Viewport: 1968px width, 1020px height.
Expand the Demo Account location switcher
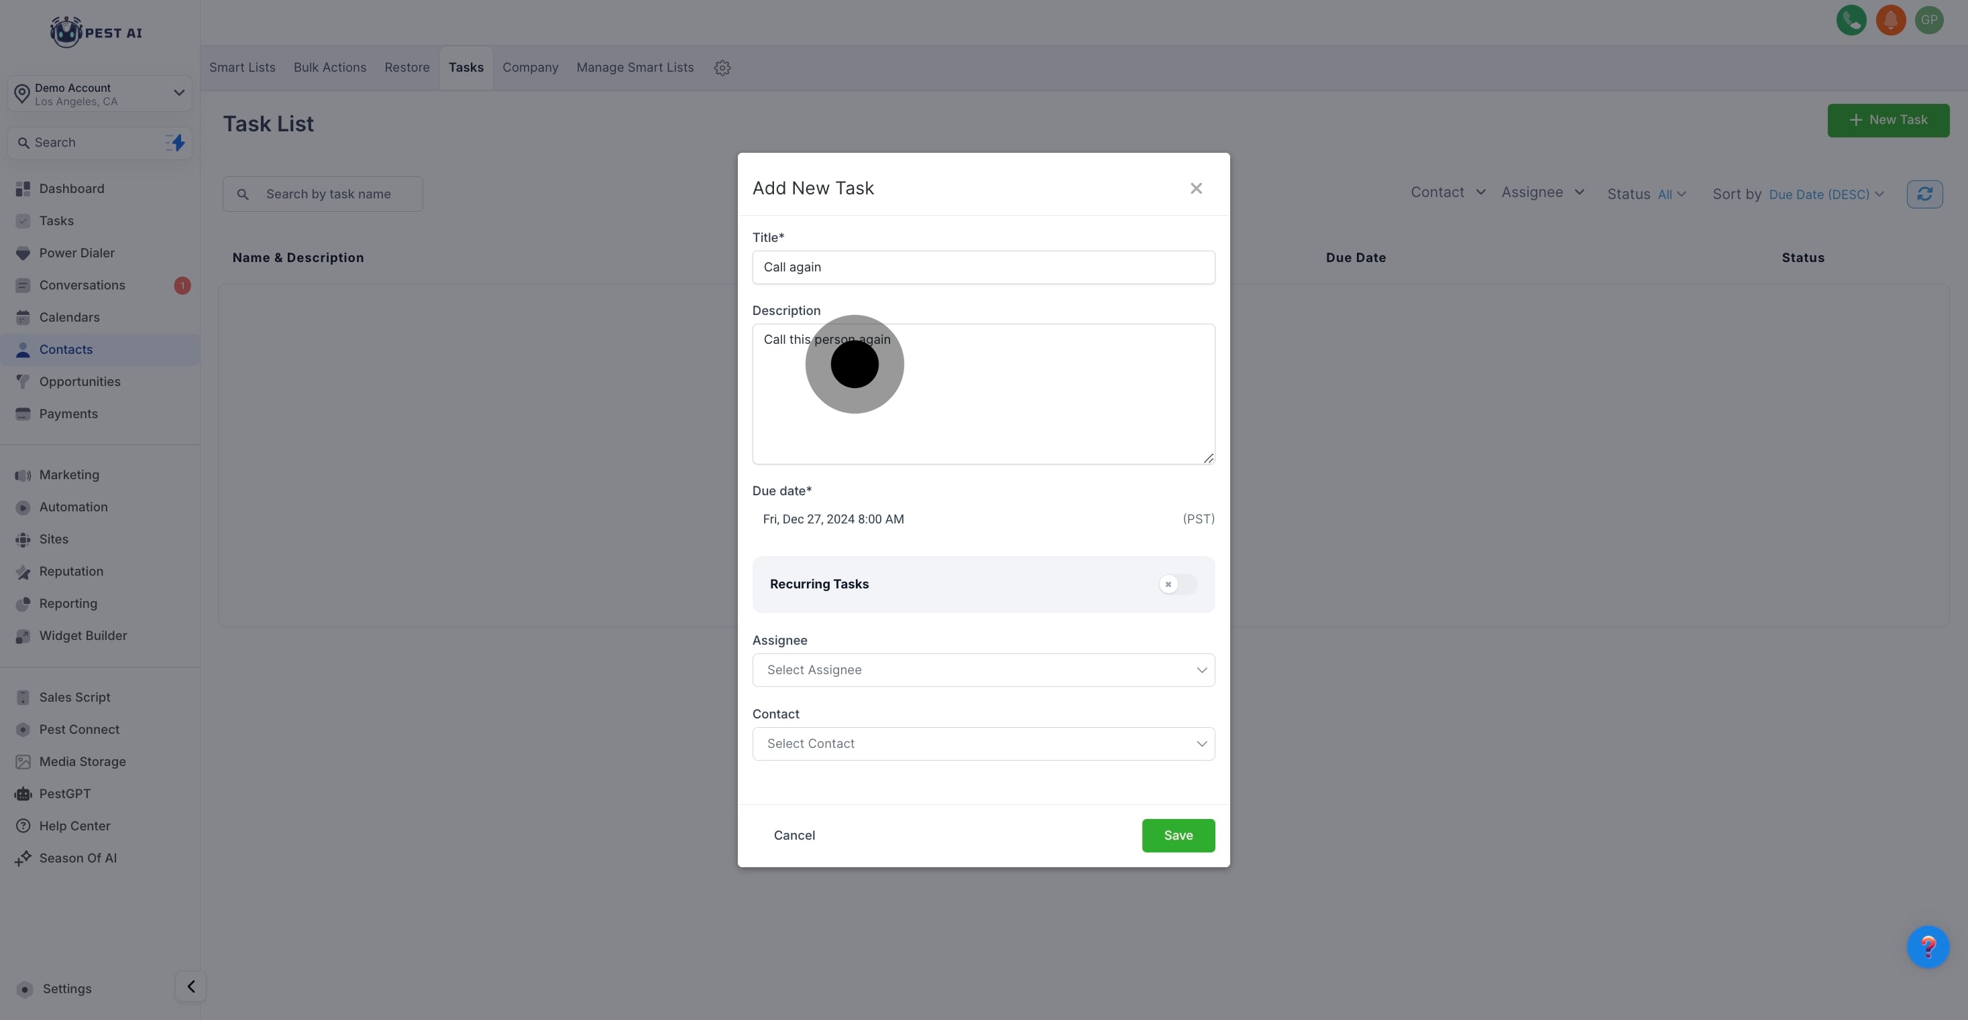(x=99, y=94)
